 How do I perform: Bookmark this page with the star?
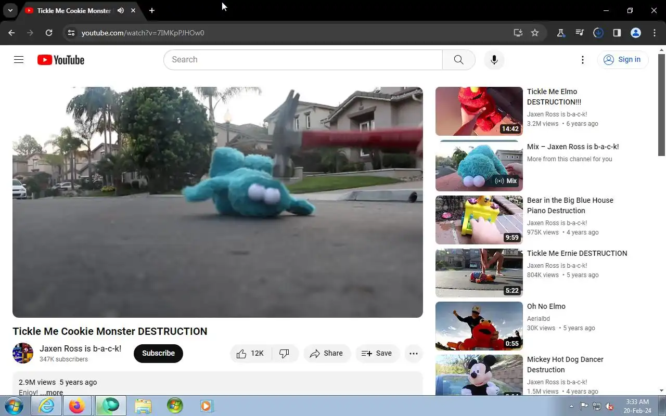click(x=535, y=33)
